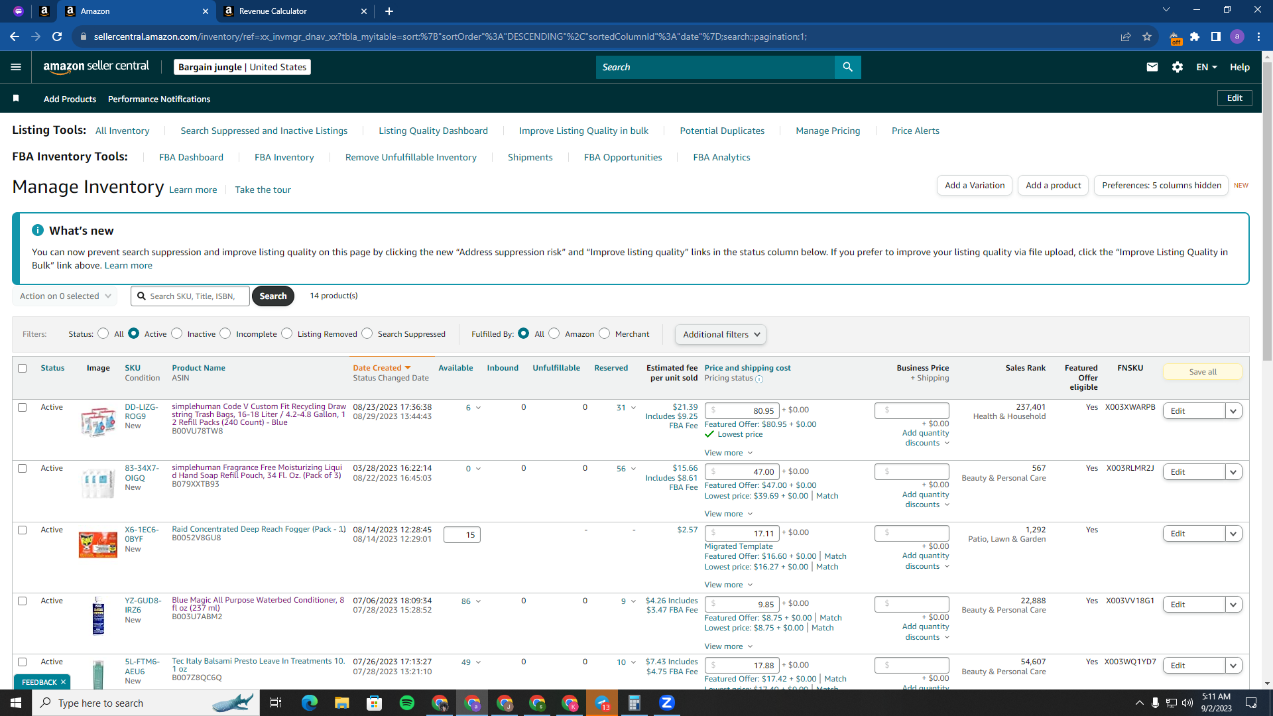The width and height of the screenshot is (1273, 716).
Task: Open File Explorer from the taskbar
Action: coord(342,703)
